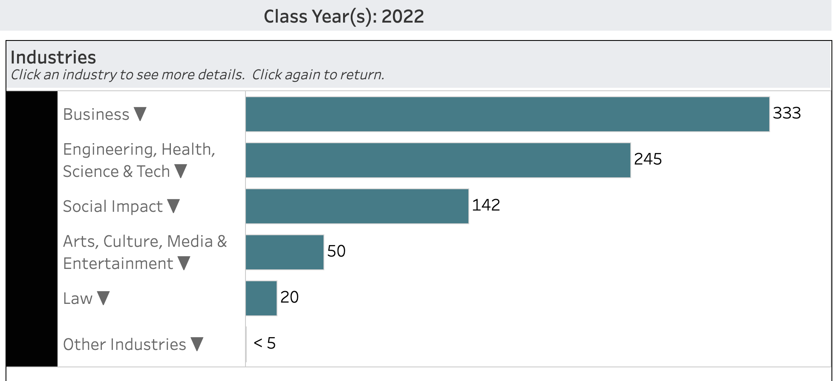The width and height of the screenshot is (837, 381).
Task: Click the Social Impact bar showing 142
Action: [357, 206]
